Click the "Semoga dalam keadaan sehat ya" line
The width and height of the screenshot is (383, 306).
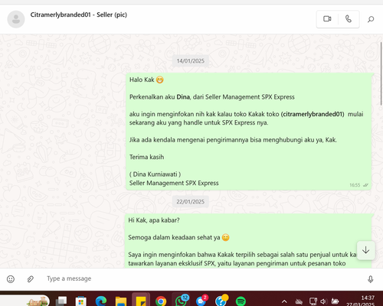(x=178, y=237)
